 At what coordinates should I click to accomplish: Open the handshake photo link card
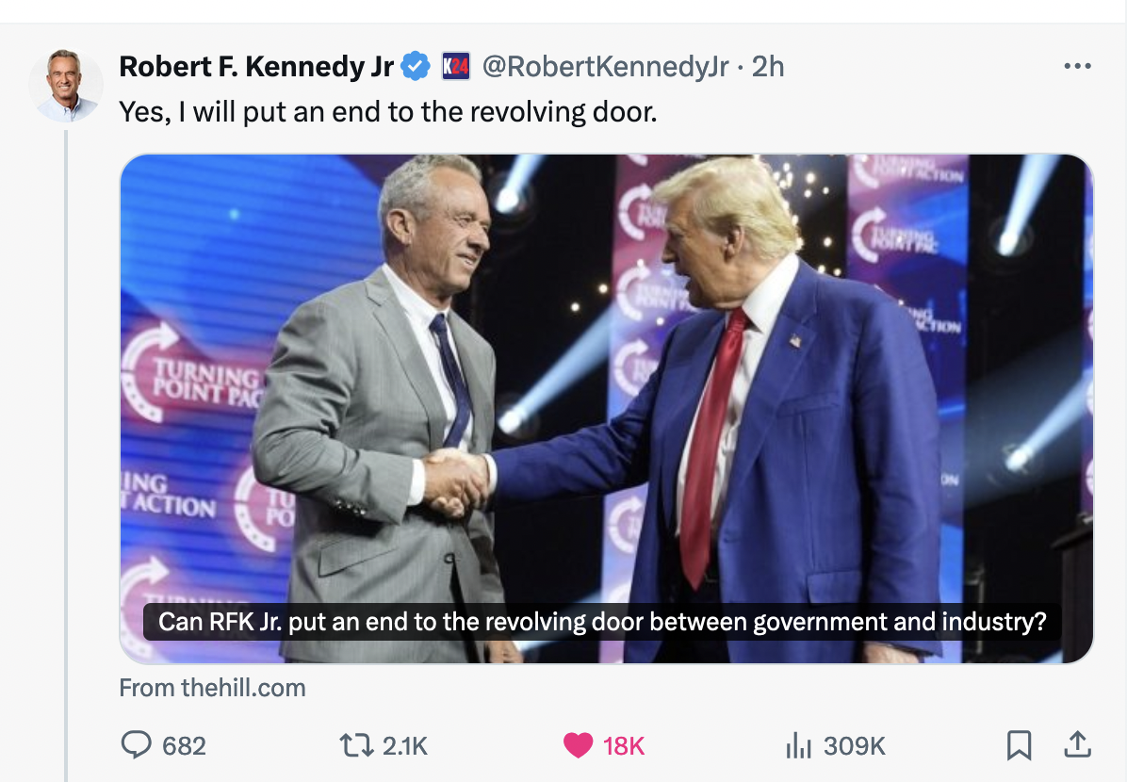(606, 377)
